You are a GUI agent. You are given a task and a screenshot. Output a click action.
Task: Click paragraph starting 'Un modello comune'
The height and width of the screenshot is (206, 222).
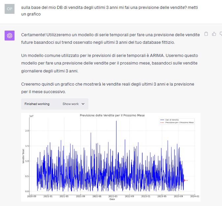click(x=110, y=63)
